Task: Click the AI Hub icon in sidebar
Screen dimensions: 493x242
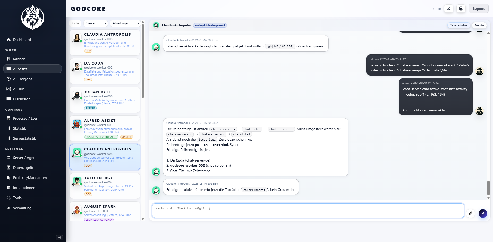Action: [x=8, y=89]
